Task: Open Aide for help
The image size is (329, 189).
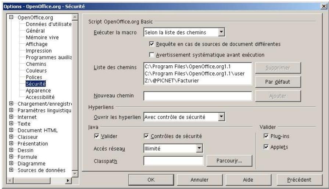Action: pos(248,180)
